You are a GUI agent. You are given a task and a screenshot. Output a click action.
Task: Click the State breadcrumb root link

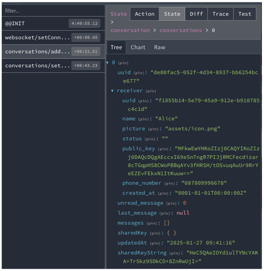click(119, 14)
